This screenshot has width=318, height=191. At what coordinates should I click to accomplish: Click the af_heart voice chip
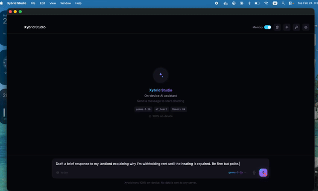(161, 109)
